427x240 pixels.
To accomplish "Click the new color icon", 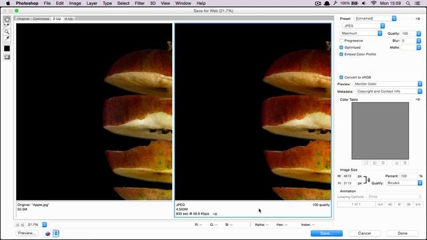I will click(396, 163).
